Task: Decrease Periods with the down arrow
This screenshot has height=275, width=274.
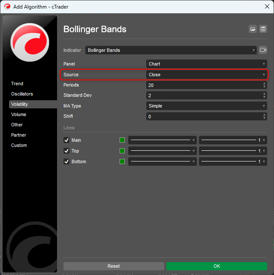Action: pyautogui.click(x=264, y=87)
